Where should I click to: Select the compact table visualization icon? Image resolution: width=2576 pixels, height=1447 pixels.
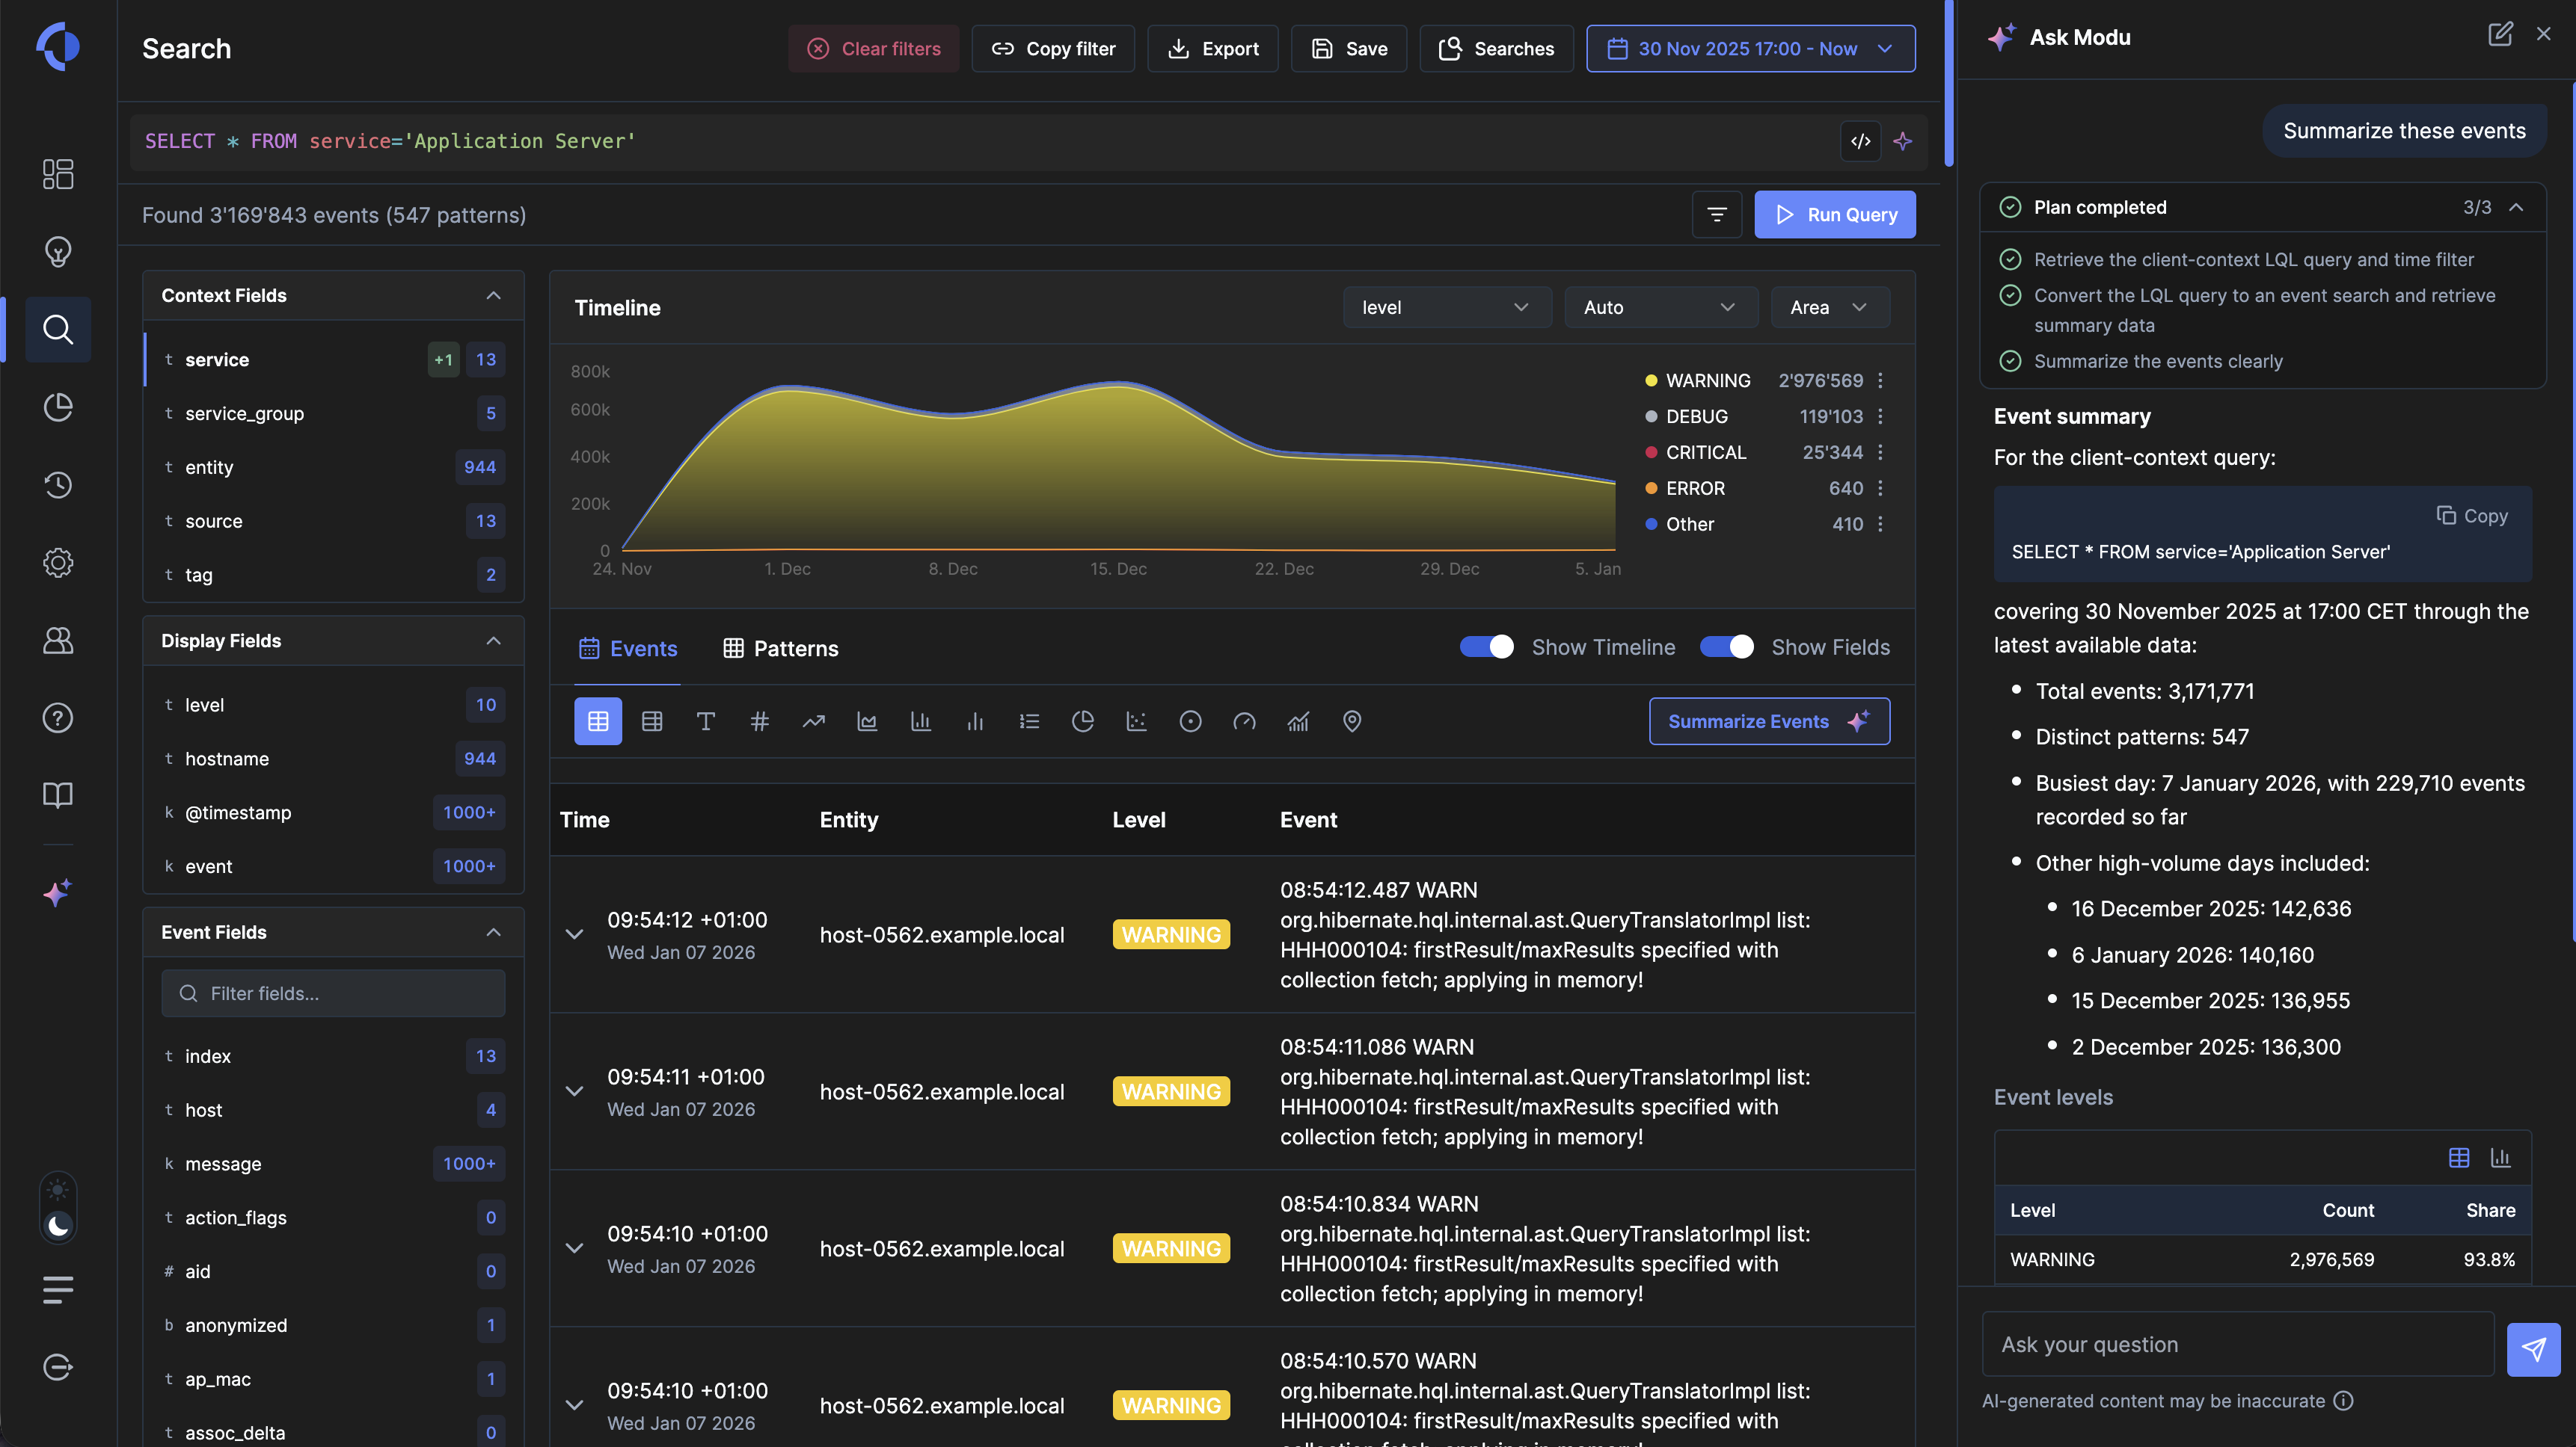pyautogui.click(x=652, y=721)
